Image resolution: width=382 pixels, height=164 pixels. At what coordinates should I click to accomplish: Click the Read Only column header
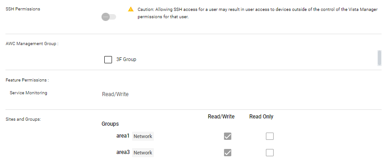click(261, 117)
